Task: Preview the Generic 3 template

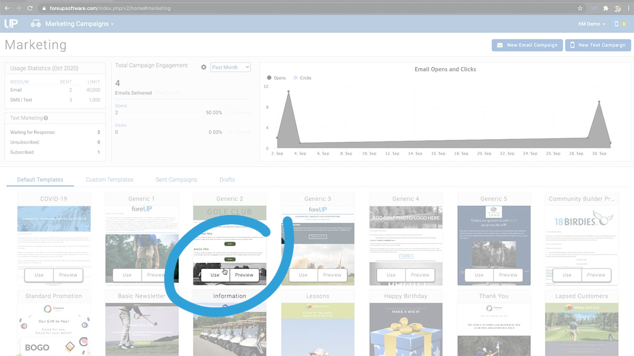Action: (x=332, y=275)
